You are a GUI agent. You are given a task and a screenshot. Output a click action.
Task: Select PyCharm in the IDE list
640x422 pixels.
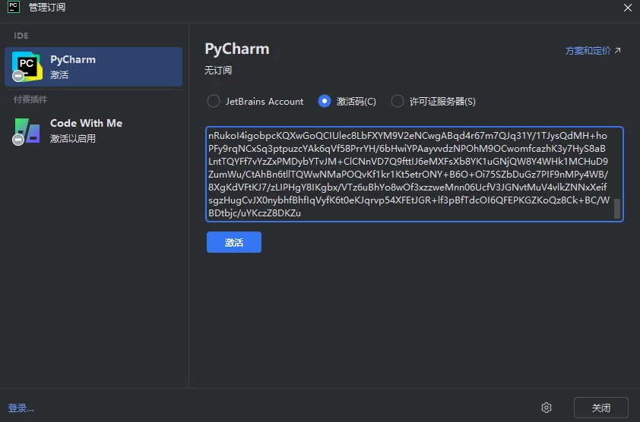pos(93,67)
